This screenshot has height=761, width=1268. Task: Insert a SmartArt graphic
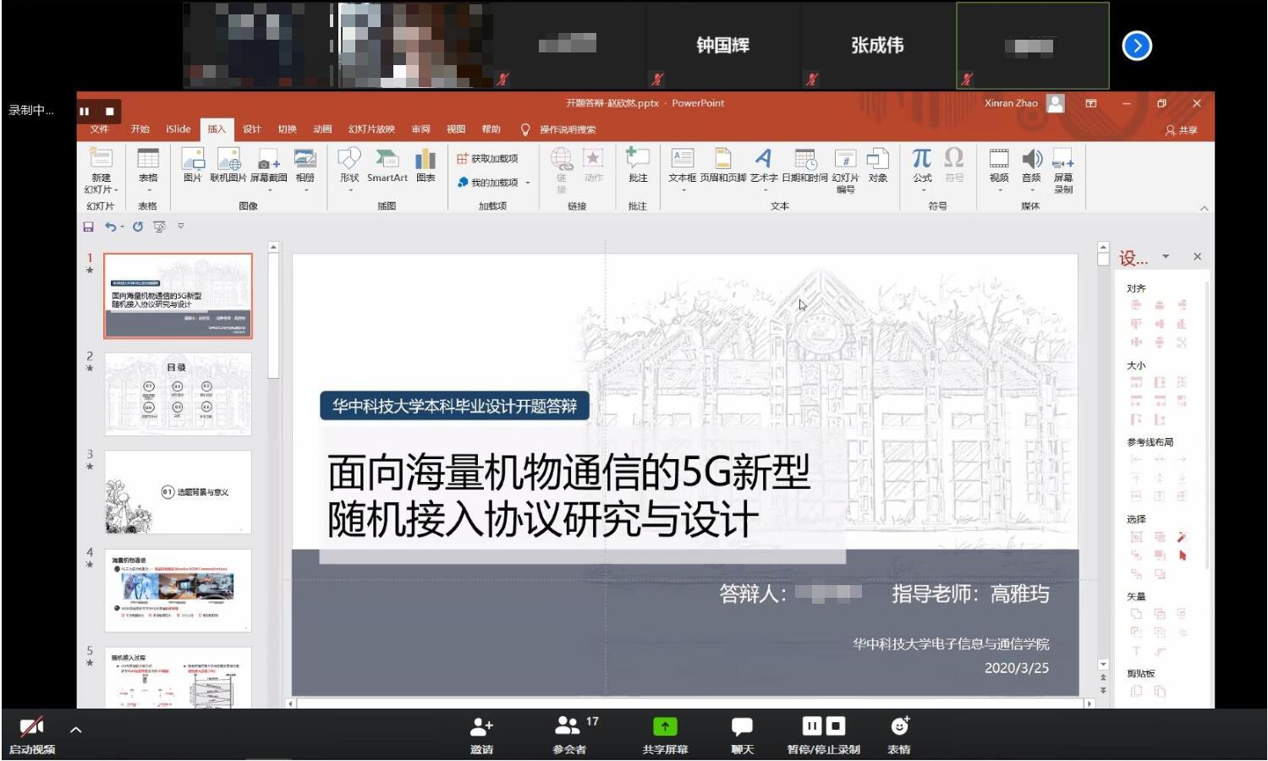tap(387, 164)
